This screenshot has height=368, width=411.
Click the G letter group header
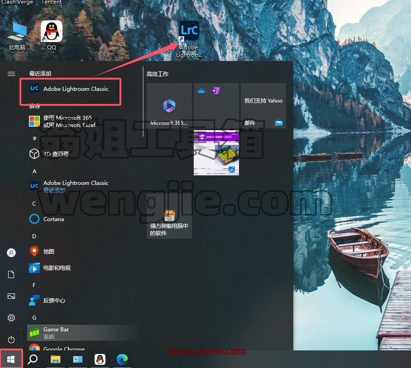pyautogui.click(x=34, y=318)
